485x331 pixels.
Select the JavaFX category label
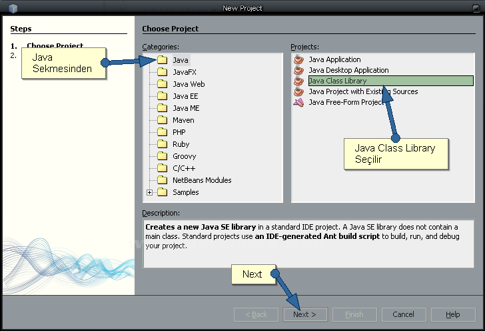185,72
